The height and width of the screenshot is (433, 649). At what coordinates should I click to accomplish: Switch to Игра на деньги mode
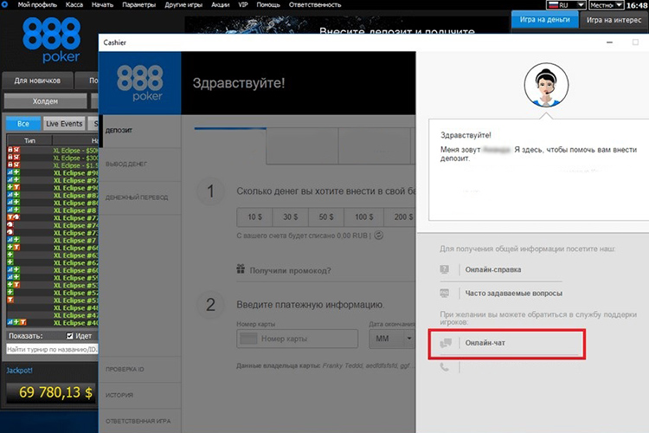point(544,20)
